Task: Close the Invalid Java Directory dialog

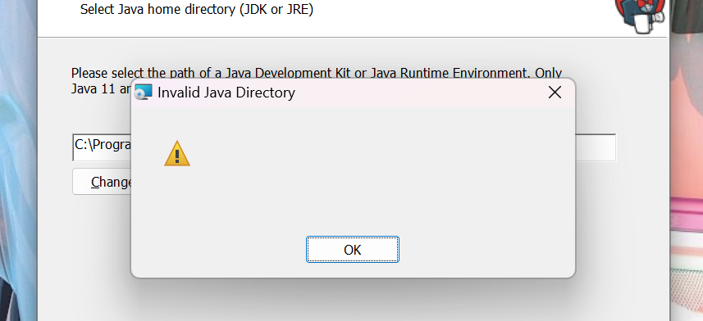Action: pyautogui.click(x=555, y=93)
